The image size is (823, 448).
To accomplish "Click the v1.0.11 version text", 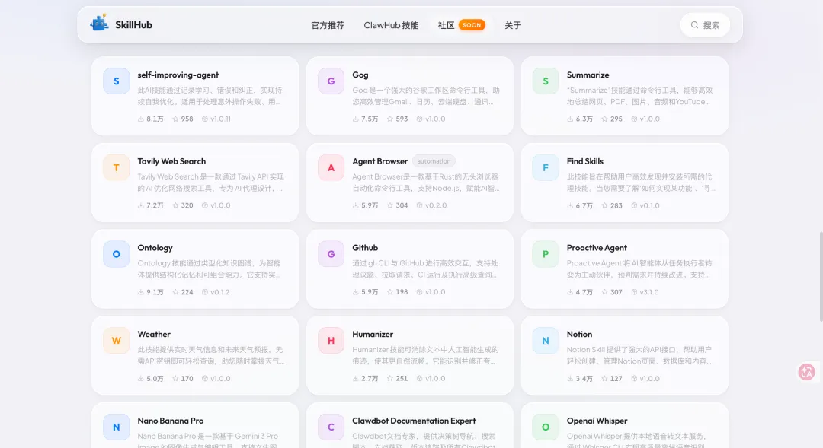I will point(220,119).
